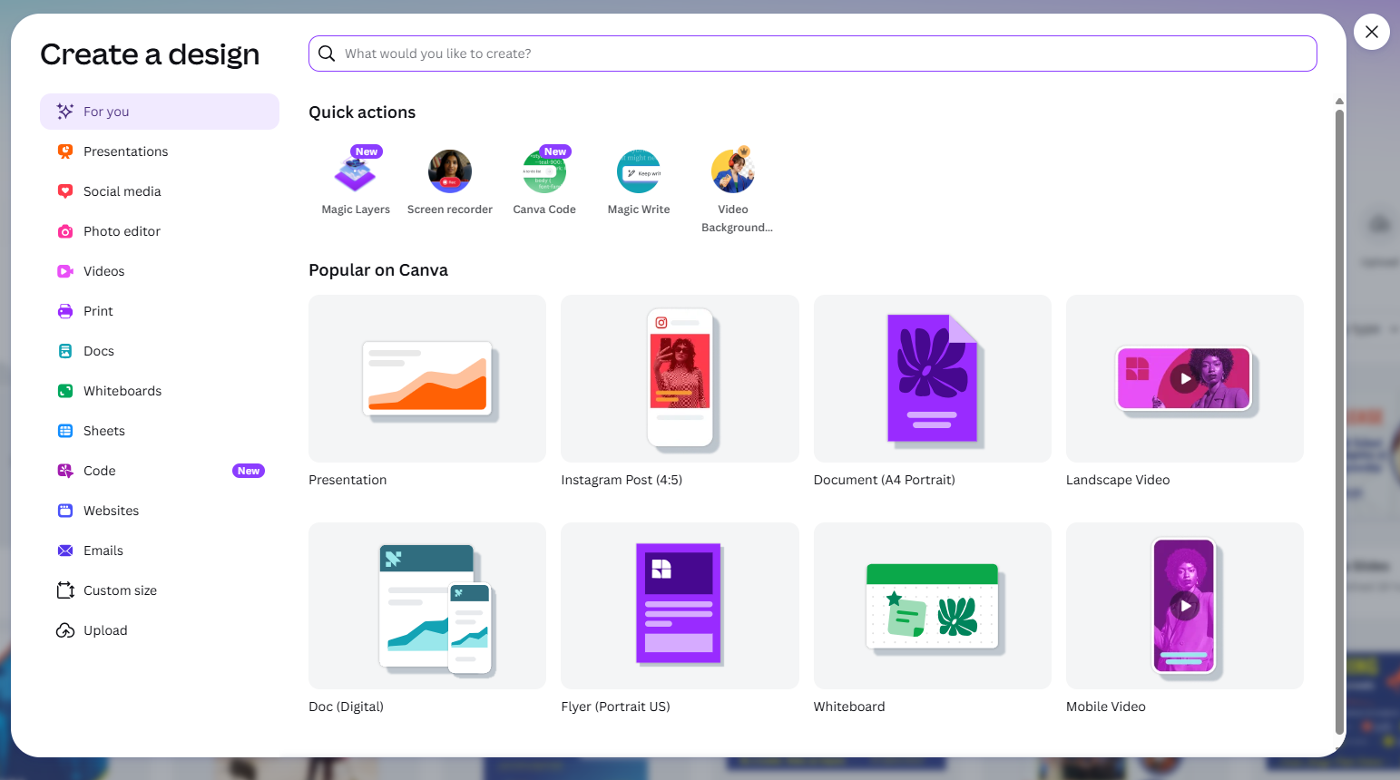
Task: Click the search magnifier icon
Action: pyautogui.click(x=327, y=54)
